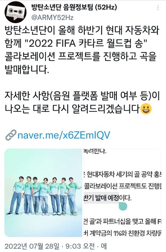Open the 방탄소년단 음원정보팀 (52Hz) display name
The image size is (166, 252).
tap(74, 7)
